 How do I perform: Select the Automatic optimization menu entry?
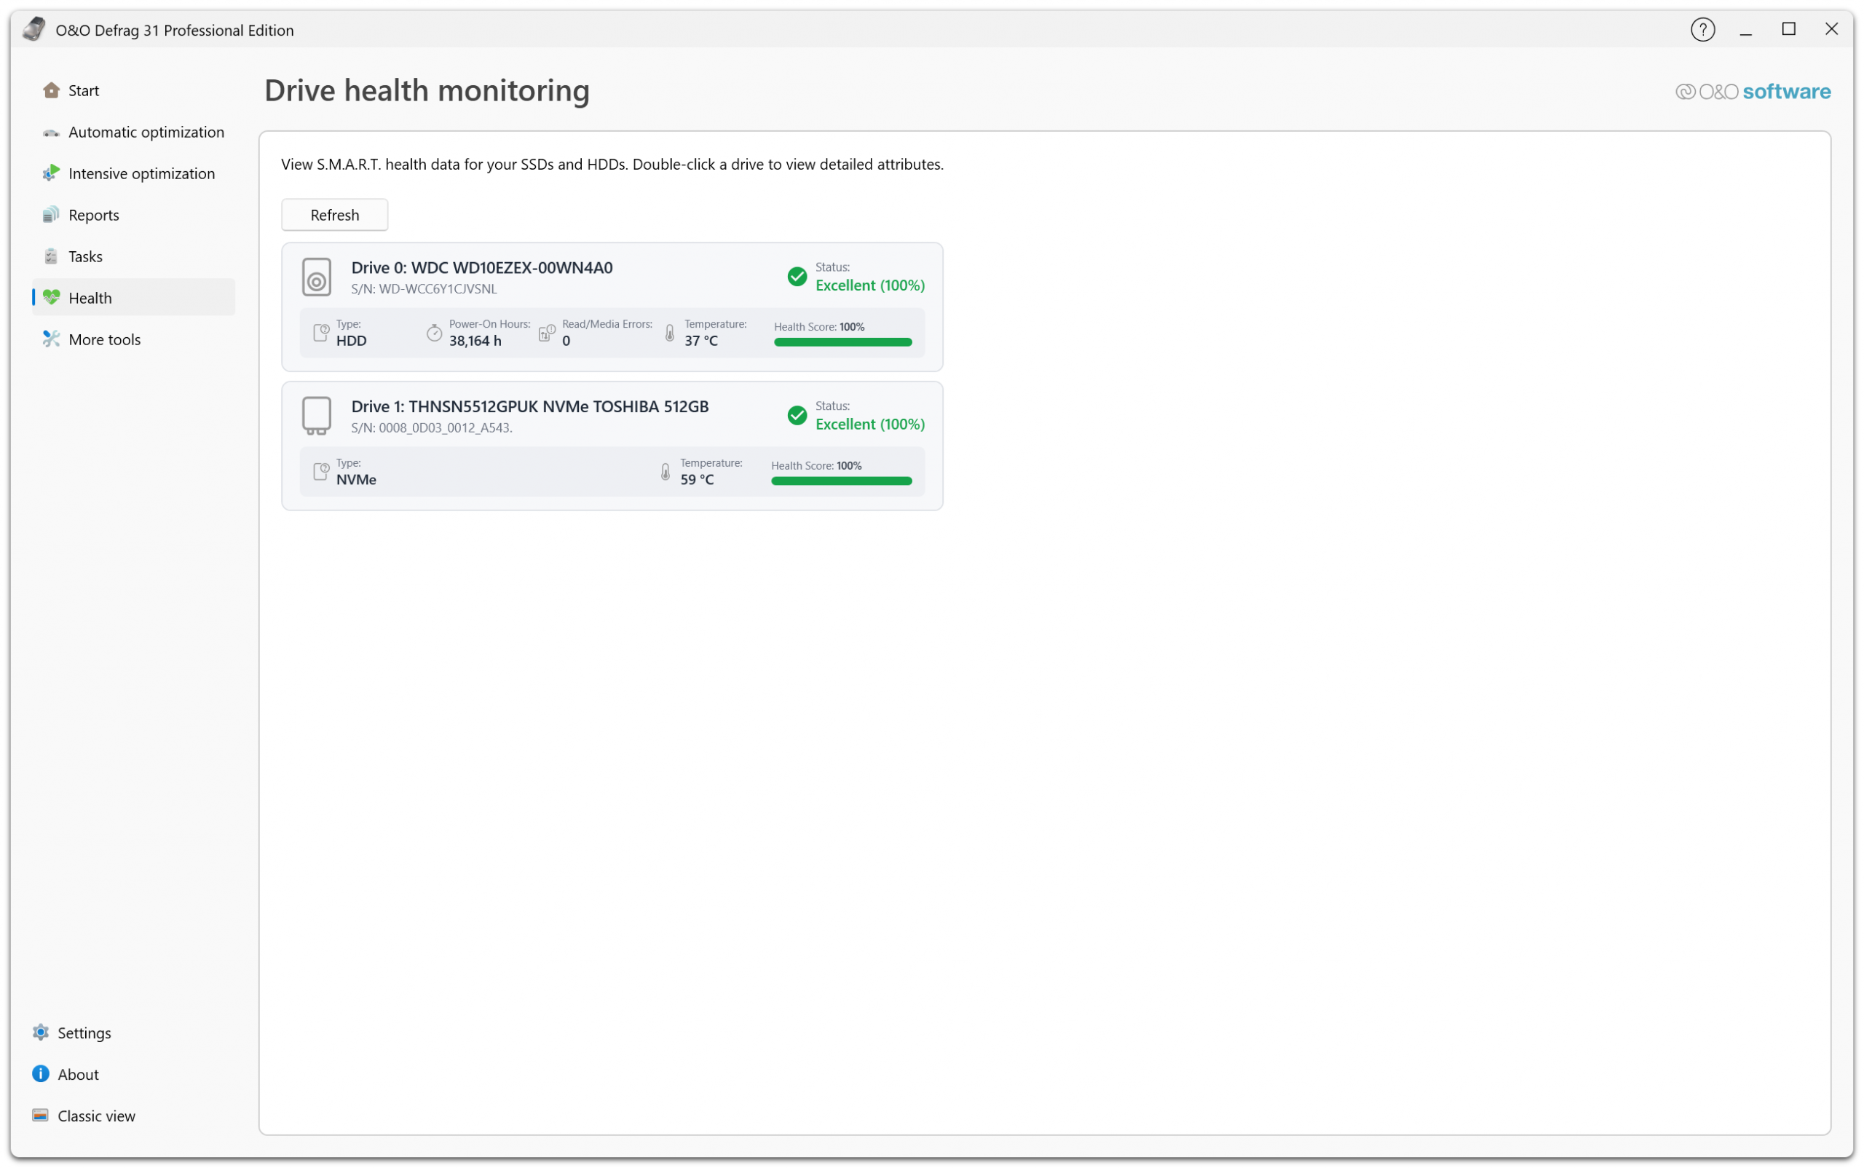146,132
